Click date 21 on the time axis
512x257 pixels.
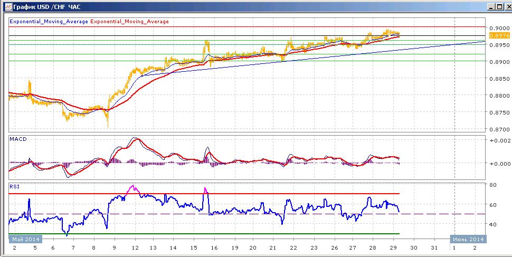tap(273, 248)
